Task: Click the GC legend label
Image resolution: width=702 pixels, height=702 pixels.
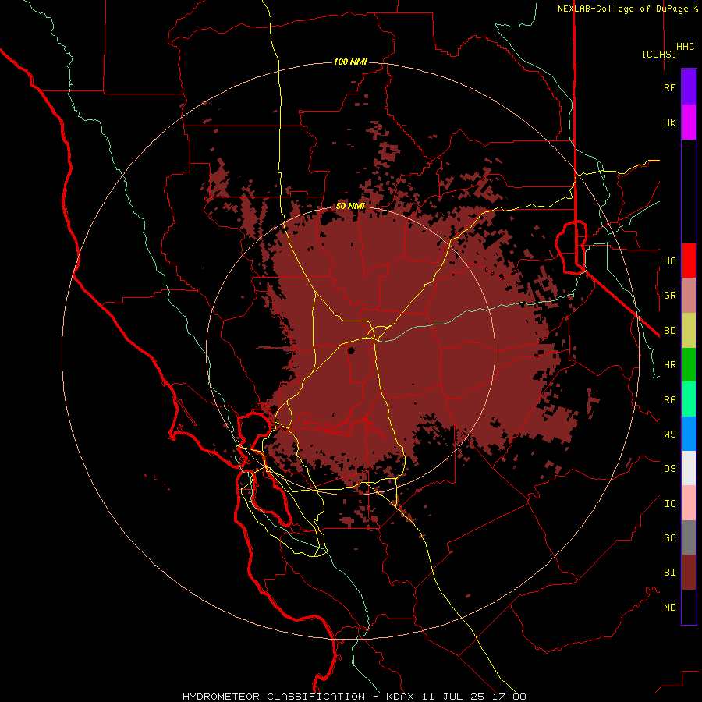Action: [x=669, y=538]
